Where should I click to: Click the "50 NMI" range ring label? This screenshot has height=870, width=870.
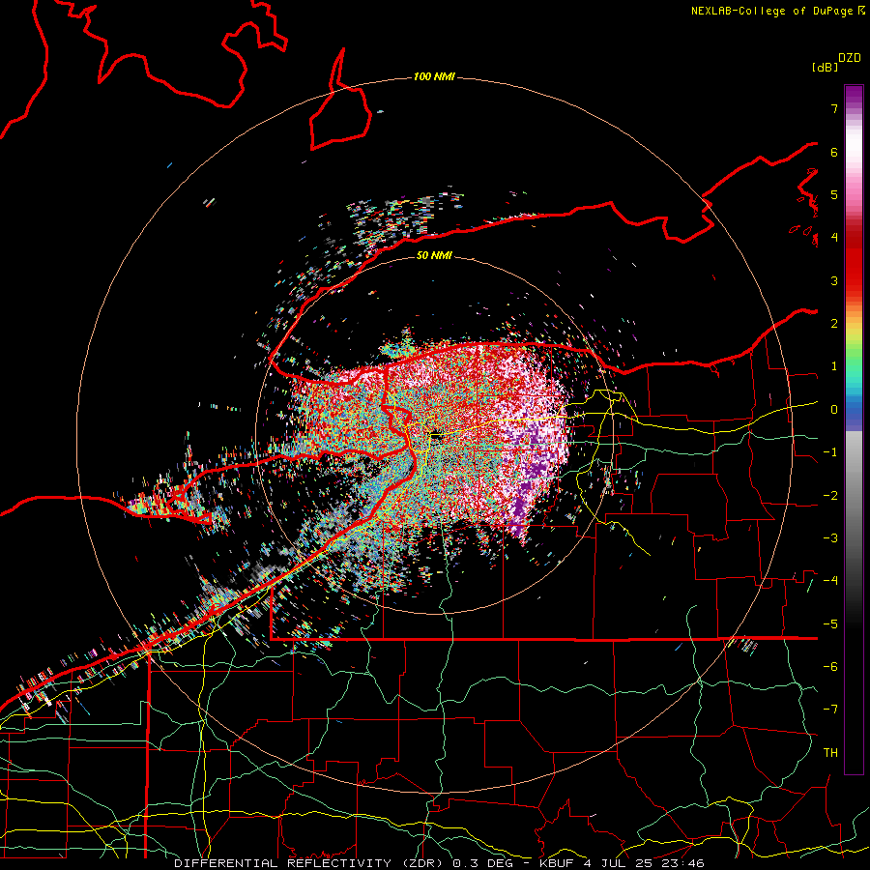click(434, 255)
